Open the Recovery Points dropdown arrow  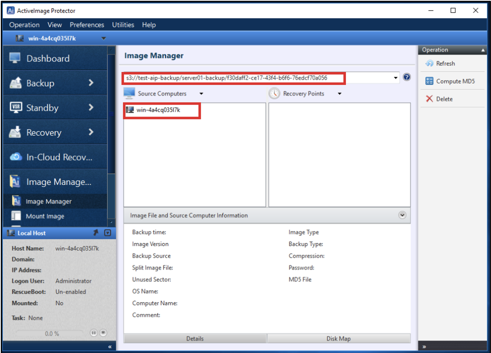(x=340, y=94)
